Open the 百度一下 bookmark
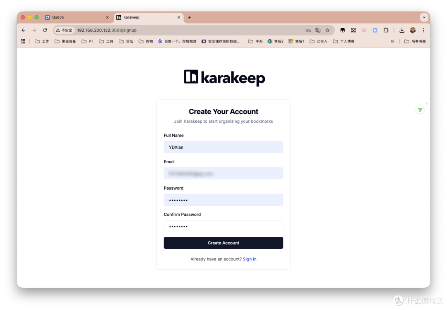 click(x=177, y=41)
